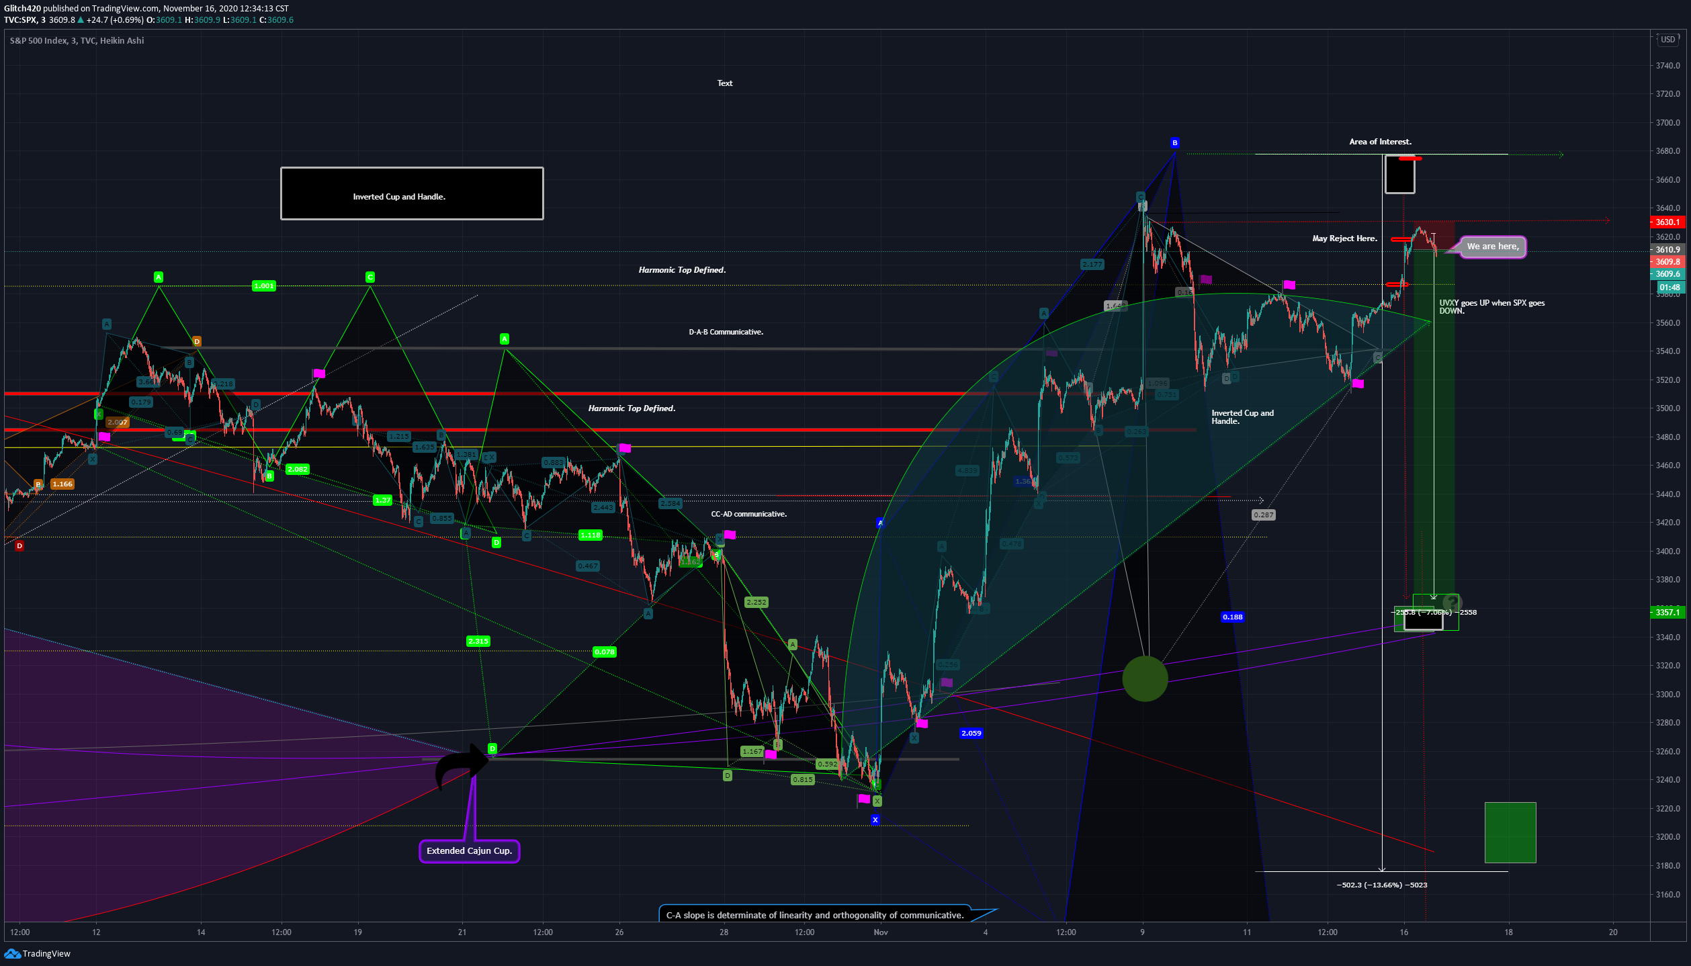Select the 'D-A-B Communicative.' text label

click(726, 332)
